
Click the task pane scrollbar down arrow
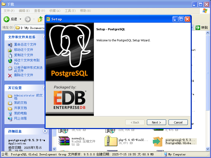point(54,149)
